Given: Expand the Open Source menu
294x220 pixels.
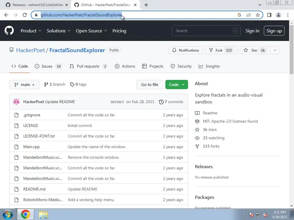Looking at the screenshot, I should 91,31.
